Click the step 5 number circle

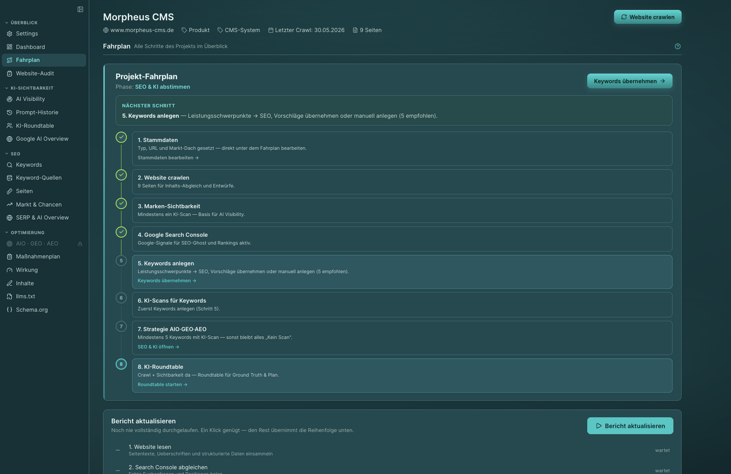[x=121, y=260]
